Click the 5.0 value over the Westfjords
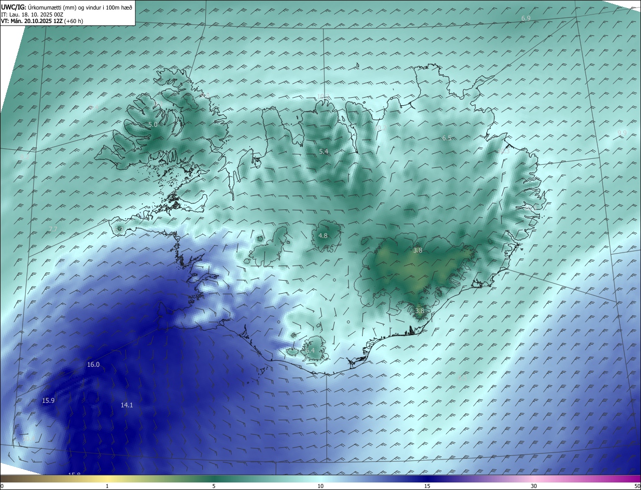Screen dimensions: 641x490 [x=153, y=124]
